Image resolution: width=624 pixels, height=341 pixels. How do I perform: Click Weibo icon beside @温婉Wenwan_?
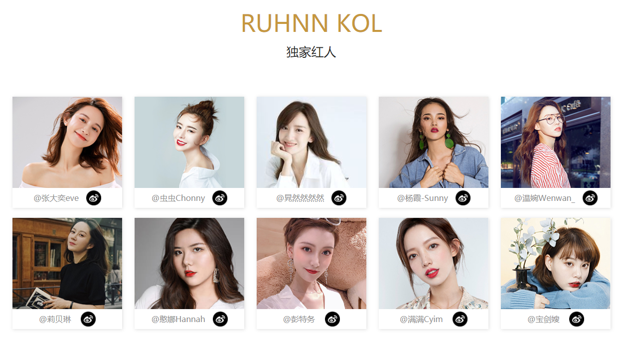pos(590,198)
